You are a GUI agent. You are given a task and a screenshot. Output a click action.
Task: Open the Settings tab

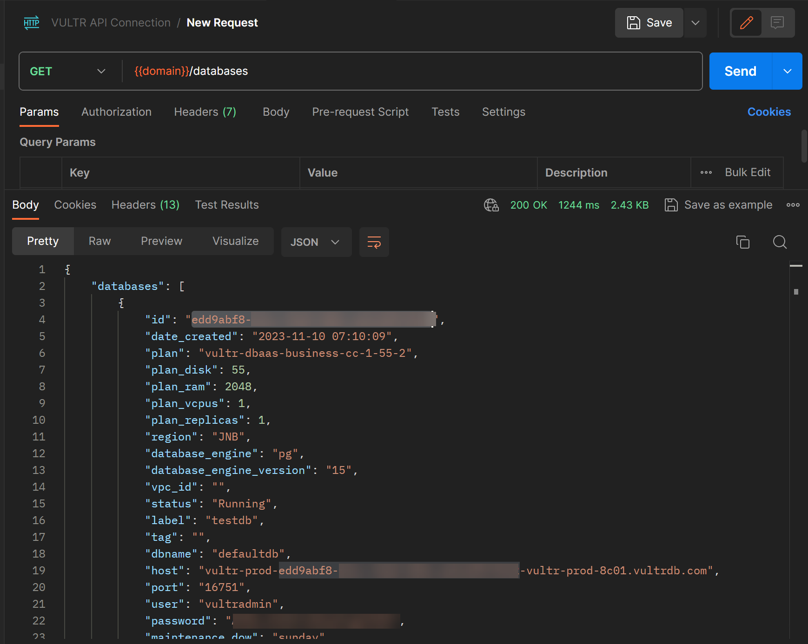point(503,112)
